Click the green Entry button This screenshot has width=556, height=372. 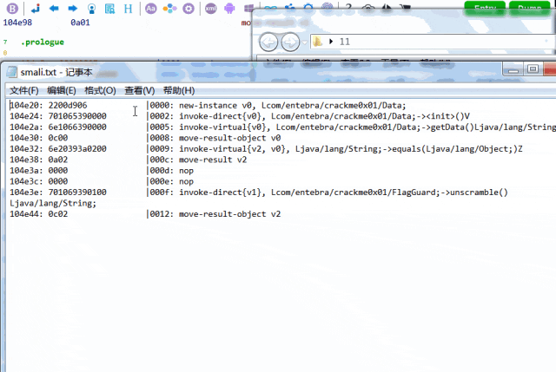point(485,8)
